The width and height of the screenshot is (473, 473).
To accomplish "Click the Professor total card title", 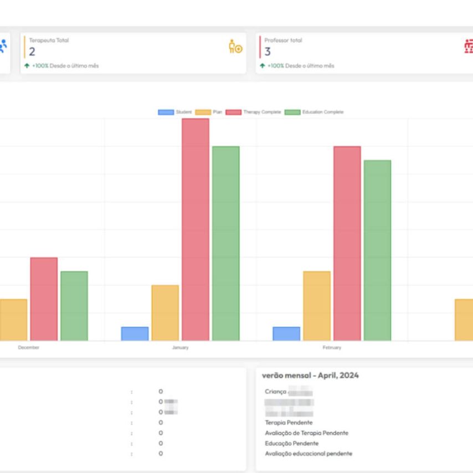I will [283, 40].
